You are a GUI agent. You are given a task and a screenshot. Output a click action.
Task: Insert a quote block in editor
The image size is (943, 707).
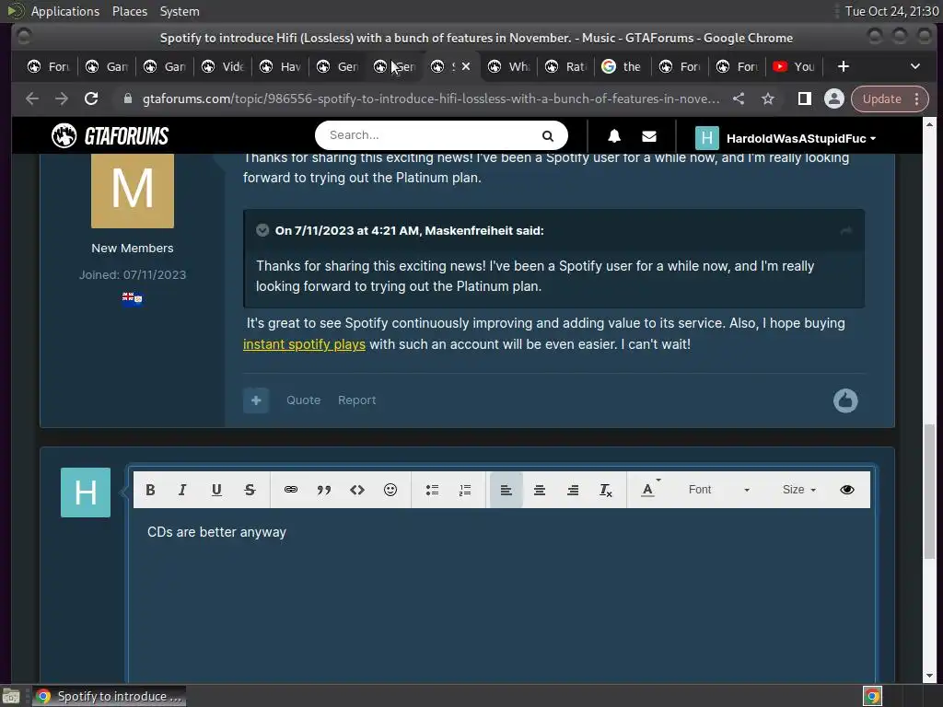coord(324,490)
